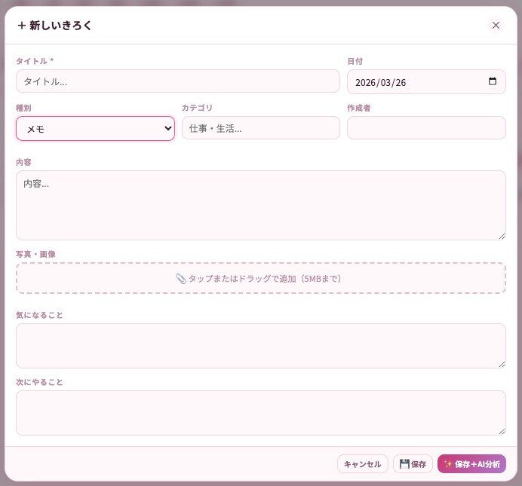Click the 次にやること text area
This screenshot has width=522, height=486.
(x=261, y=413)
